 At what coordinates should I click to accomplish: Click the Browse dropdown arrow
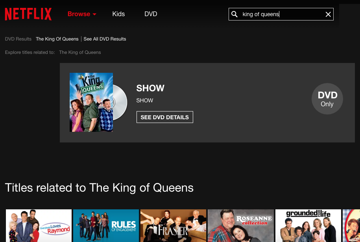coord(94,14)
